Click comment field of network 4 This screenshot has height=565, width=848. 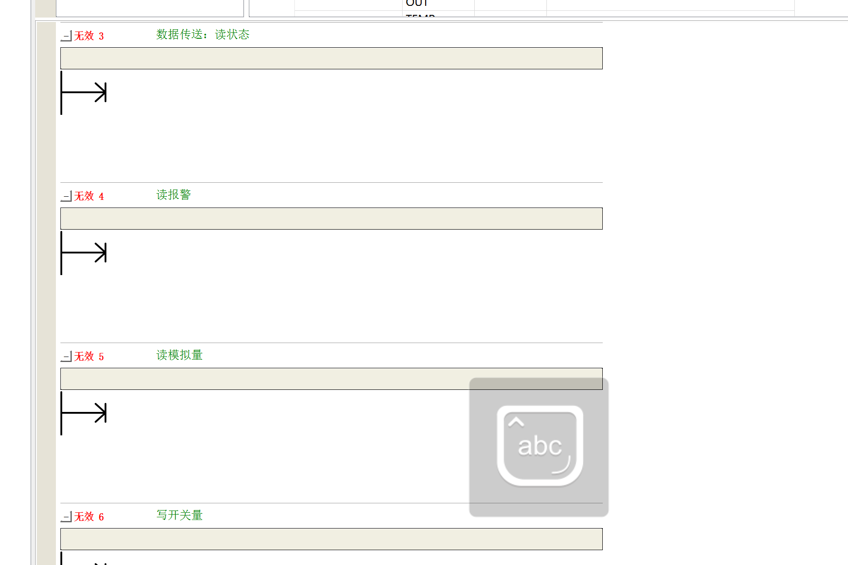click(x=331, y=218)
